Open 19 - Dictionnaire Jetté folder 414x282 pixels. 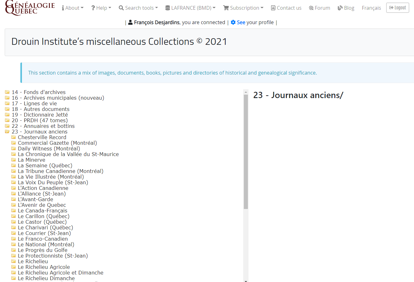click(40, 115)
